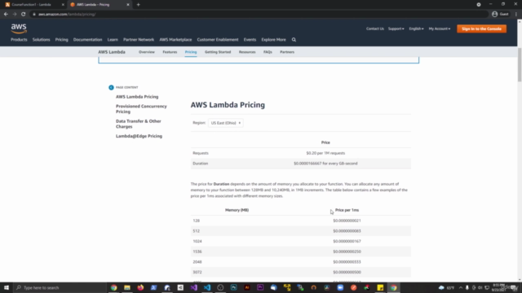
Task: Open the Partner Network menu
Action: point(139,40)
